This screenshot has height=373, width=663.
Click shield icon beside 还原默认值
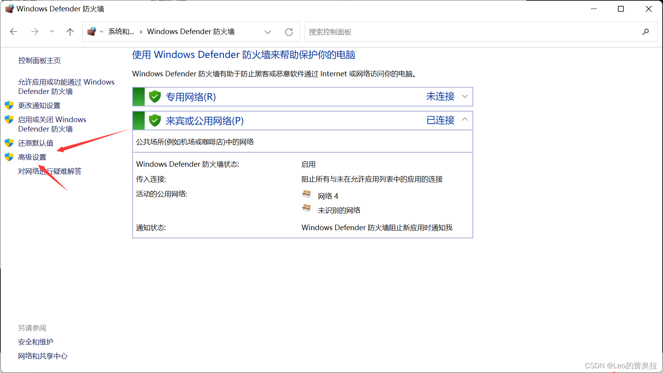tap(9, 143)
